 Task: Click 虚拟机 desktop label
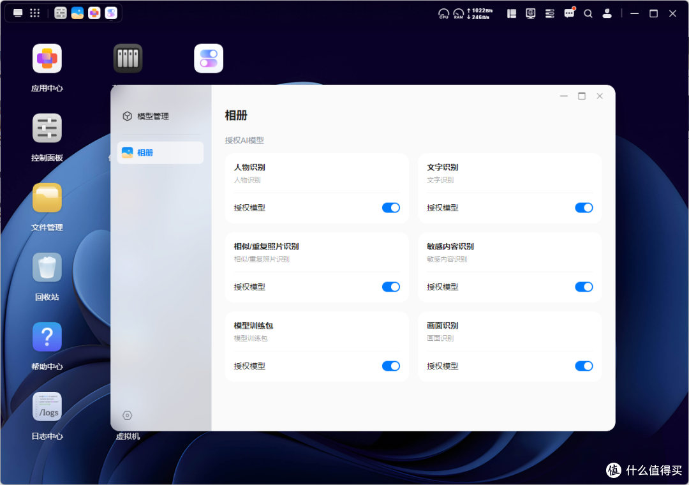coord(128,436)
